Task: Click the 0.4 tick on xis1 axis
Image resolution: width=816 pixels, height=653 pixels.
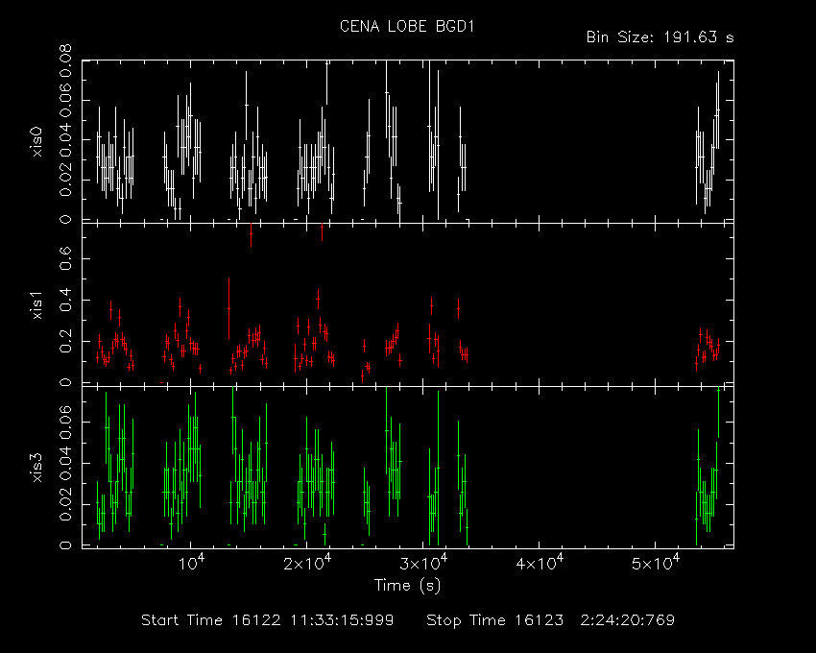Action: (x=65, y=300)
